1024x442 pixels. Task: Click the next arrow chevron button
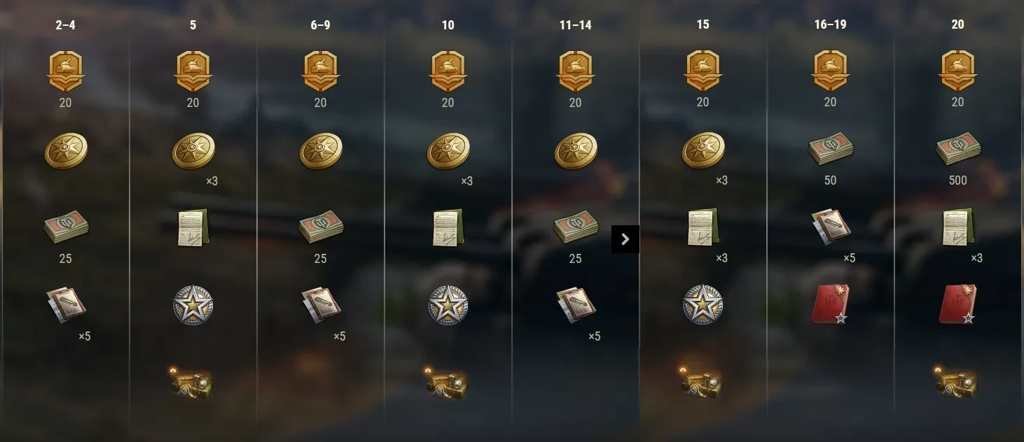(625, 239)
